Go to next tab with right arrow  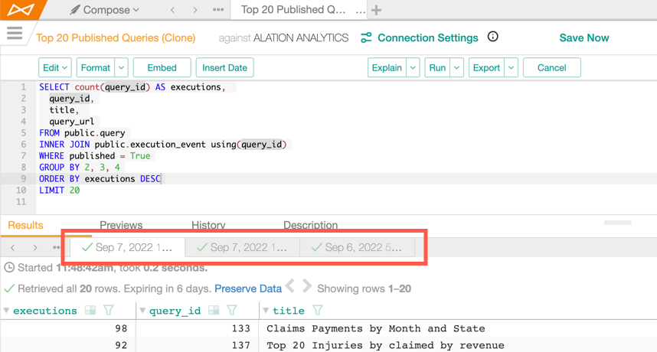coord(194,10)
